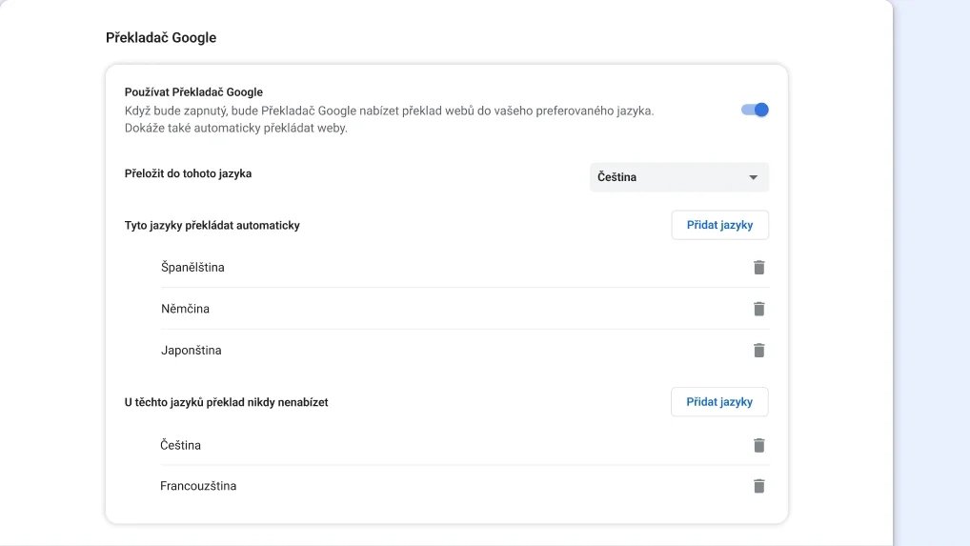Click the Francouzština language entry
This screenshot has width=970, height=546.
[x=198, y=486]
